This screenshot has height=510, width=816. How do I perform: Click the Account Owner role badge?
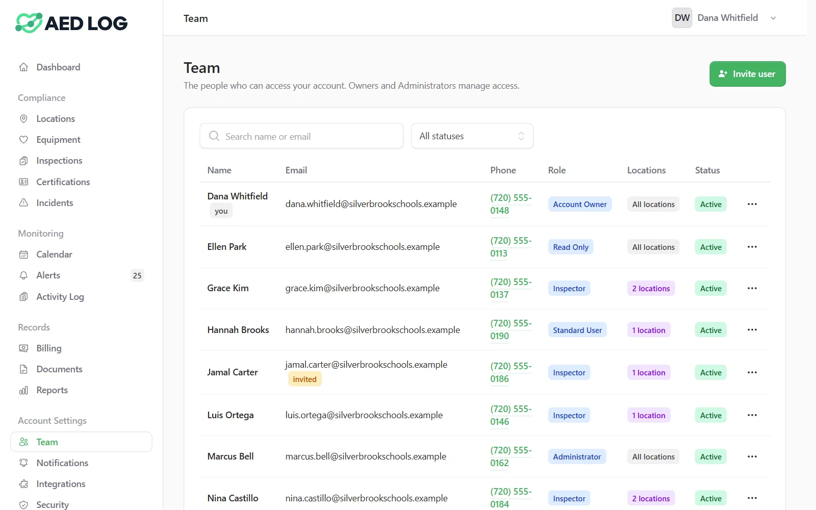[x=580, y=205]
